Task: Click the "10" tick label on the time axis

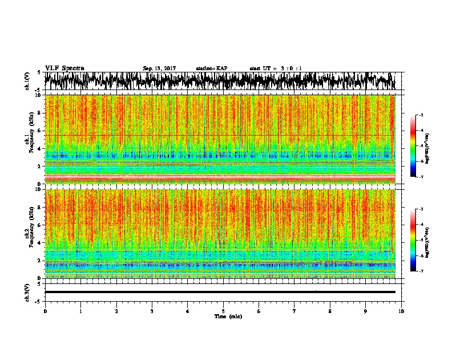Action: click(x=401, y=311)
